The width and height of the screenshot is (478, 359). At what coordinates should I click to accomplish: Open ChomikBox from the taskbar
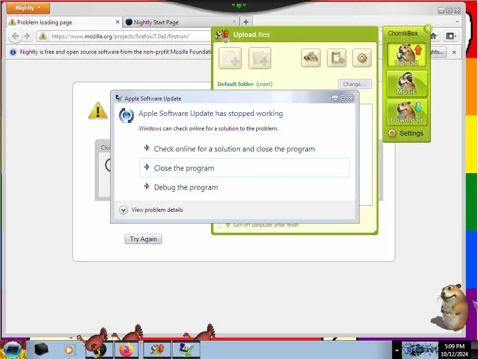(157, 350)
